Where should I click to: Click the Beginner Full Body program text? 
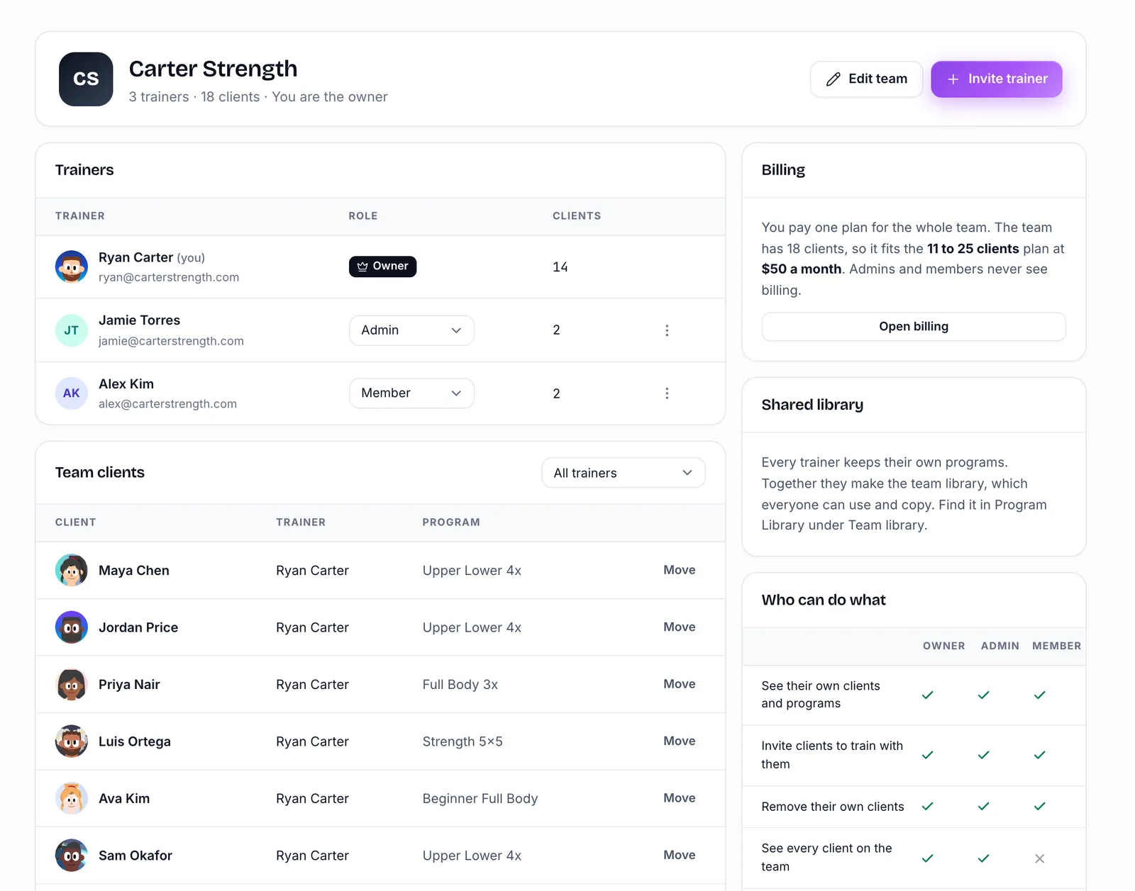click(x=480, y=799)
